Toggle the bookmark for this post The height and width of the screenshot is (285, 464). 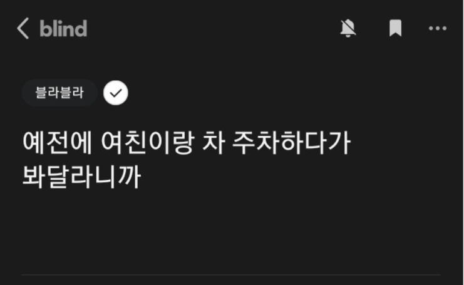[x=395, y=28]
